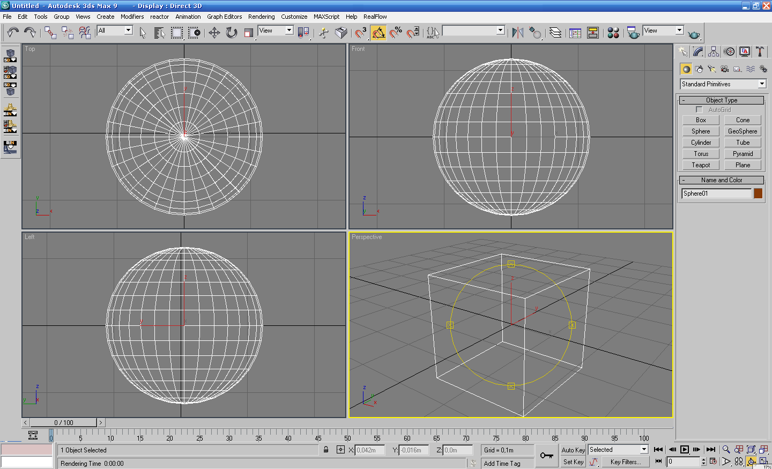Image resolution: width=772 pixels, height=469 pixels.
Task: Open the Modifiers menu
Action: [132, 17]
